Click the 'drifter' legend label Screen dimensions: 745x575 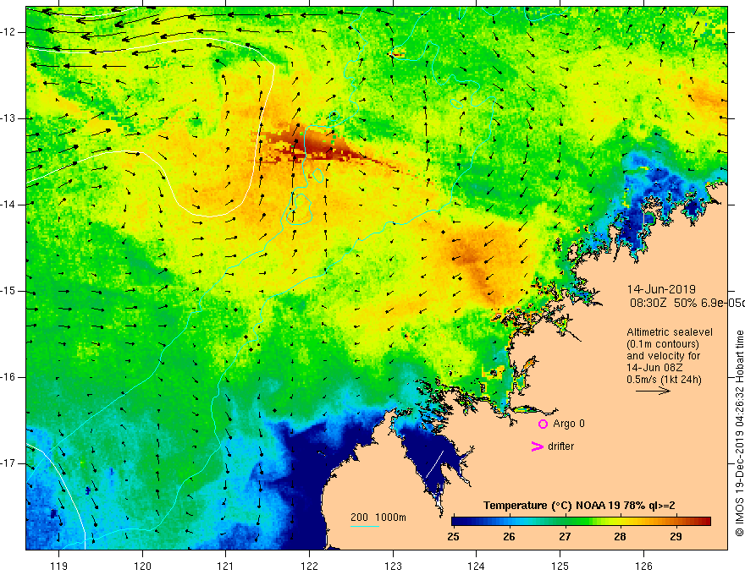coord(560,446)
